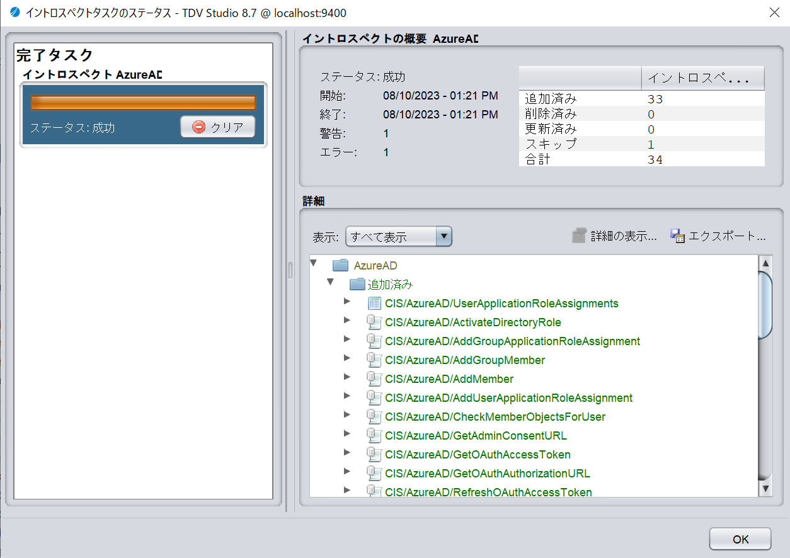Viewport: 790px width, 558px height.
Task: Select CIS/AzureAD/AddMember row text
Action: point(449,379)
